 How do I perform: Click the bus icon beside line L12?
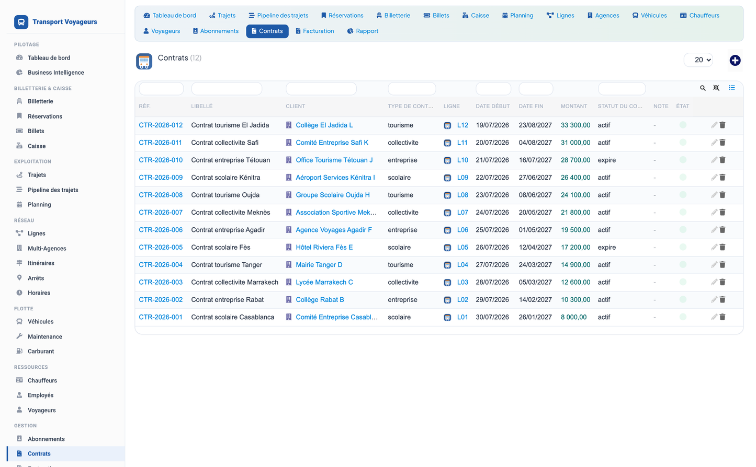click(447, 125)
